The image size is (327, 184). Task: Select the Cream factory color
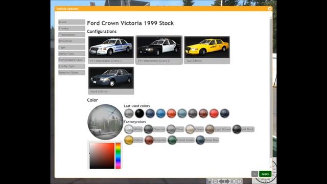[x=195, y=129]
